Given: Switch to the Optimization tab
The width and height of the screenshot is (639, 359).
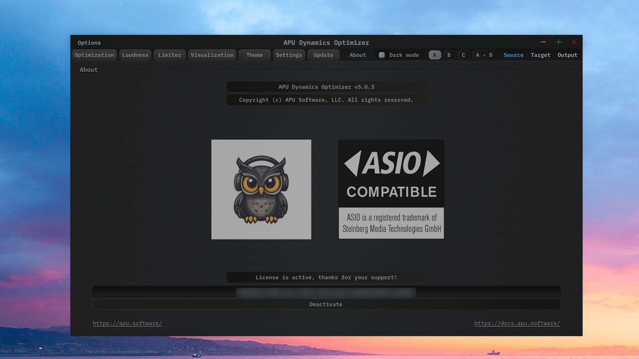Looking at the screenshot, I should coord(94,55).
